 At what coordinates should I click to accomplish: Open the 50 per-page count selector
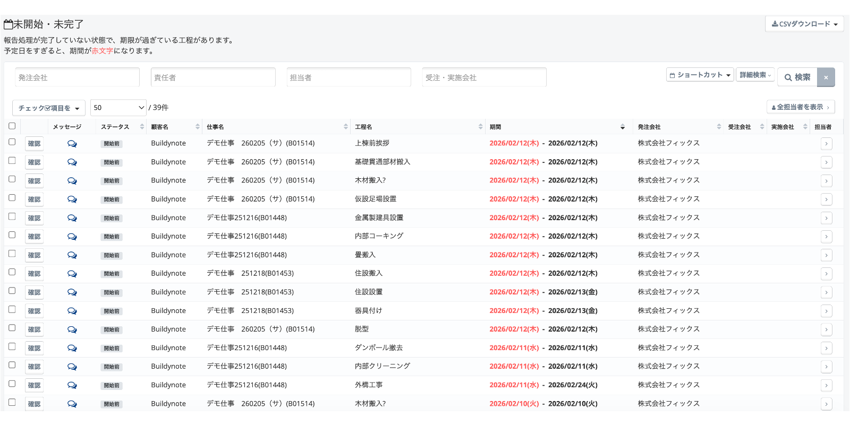pos(118,108)
